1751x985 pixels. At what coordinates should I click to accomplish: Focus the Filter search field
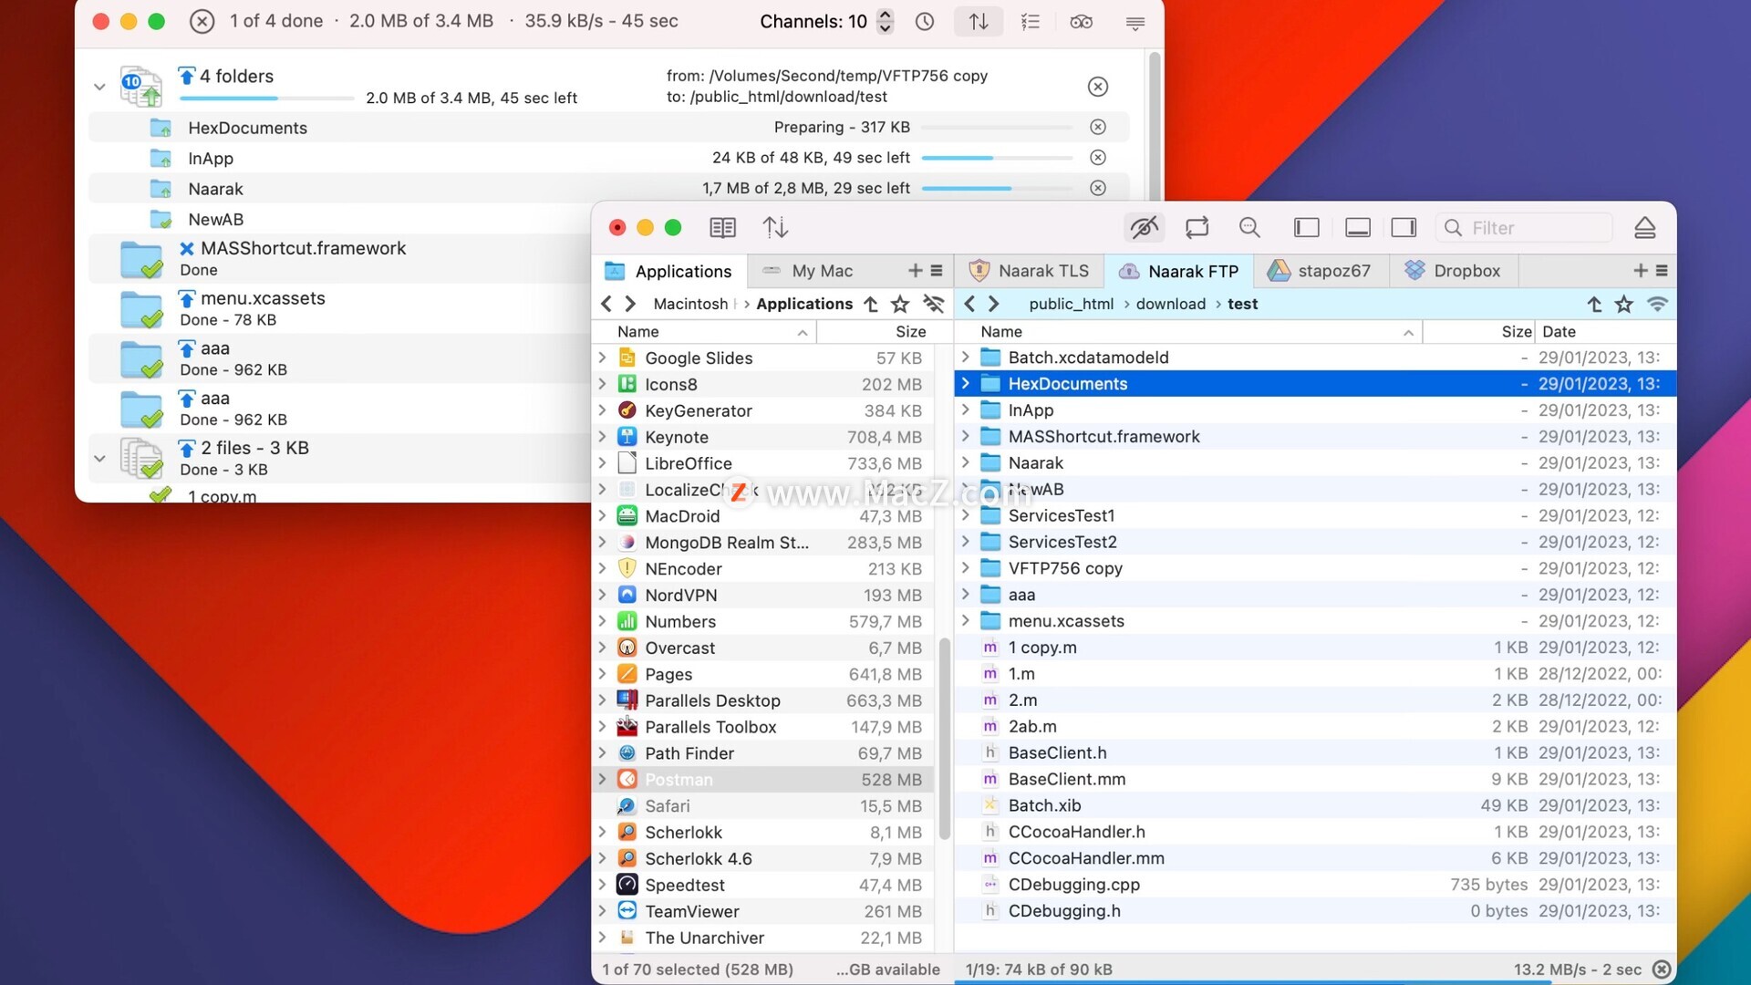coord(1524,228)
